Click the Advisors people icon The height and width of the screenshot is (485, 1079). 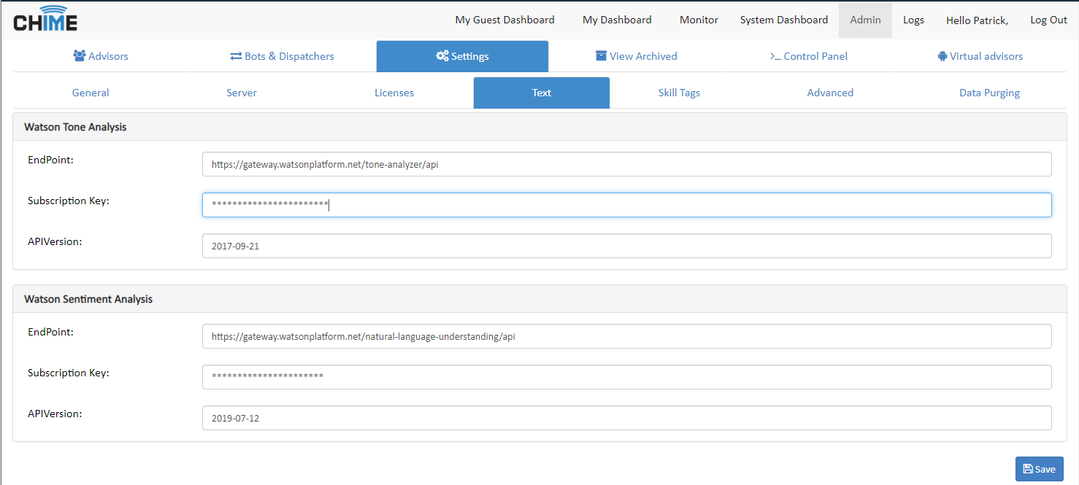pyautogui.click(x=80, y=56)
